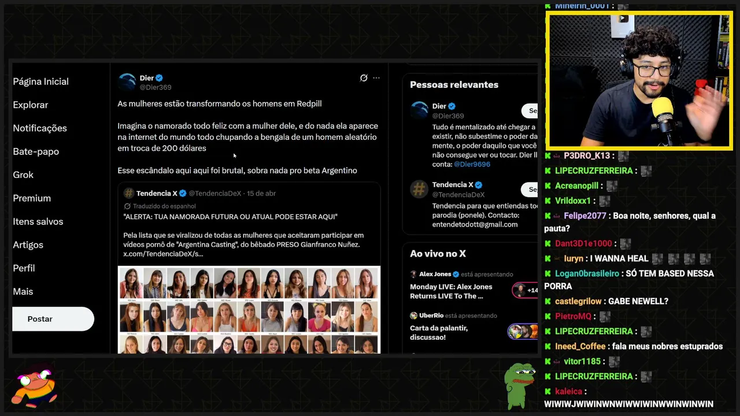Click the 15 de abr date link

261,193
